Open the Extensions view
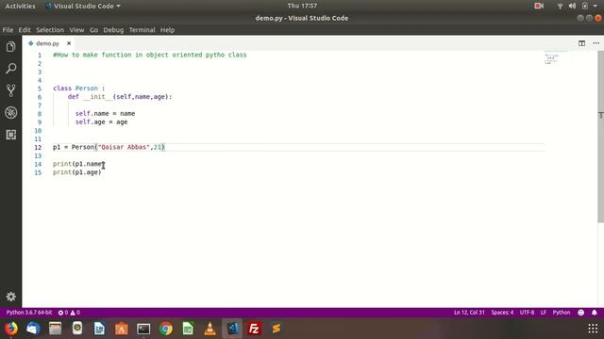 coord(10,135)
